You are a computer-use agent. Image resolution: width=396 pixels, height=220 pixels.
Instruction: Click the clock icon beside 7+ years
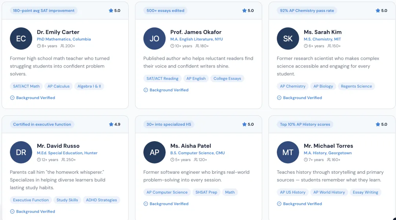305,159
